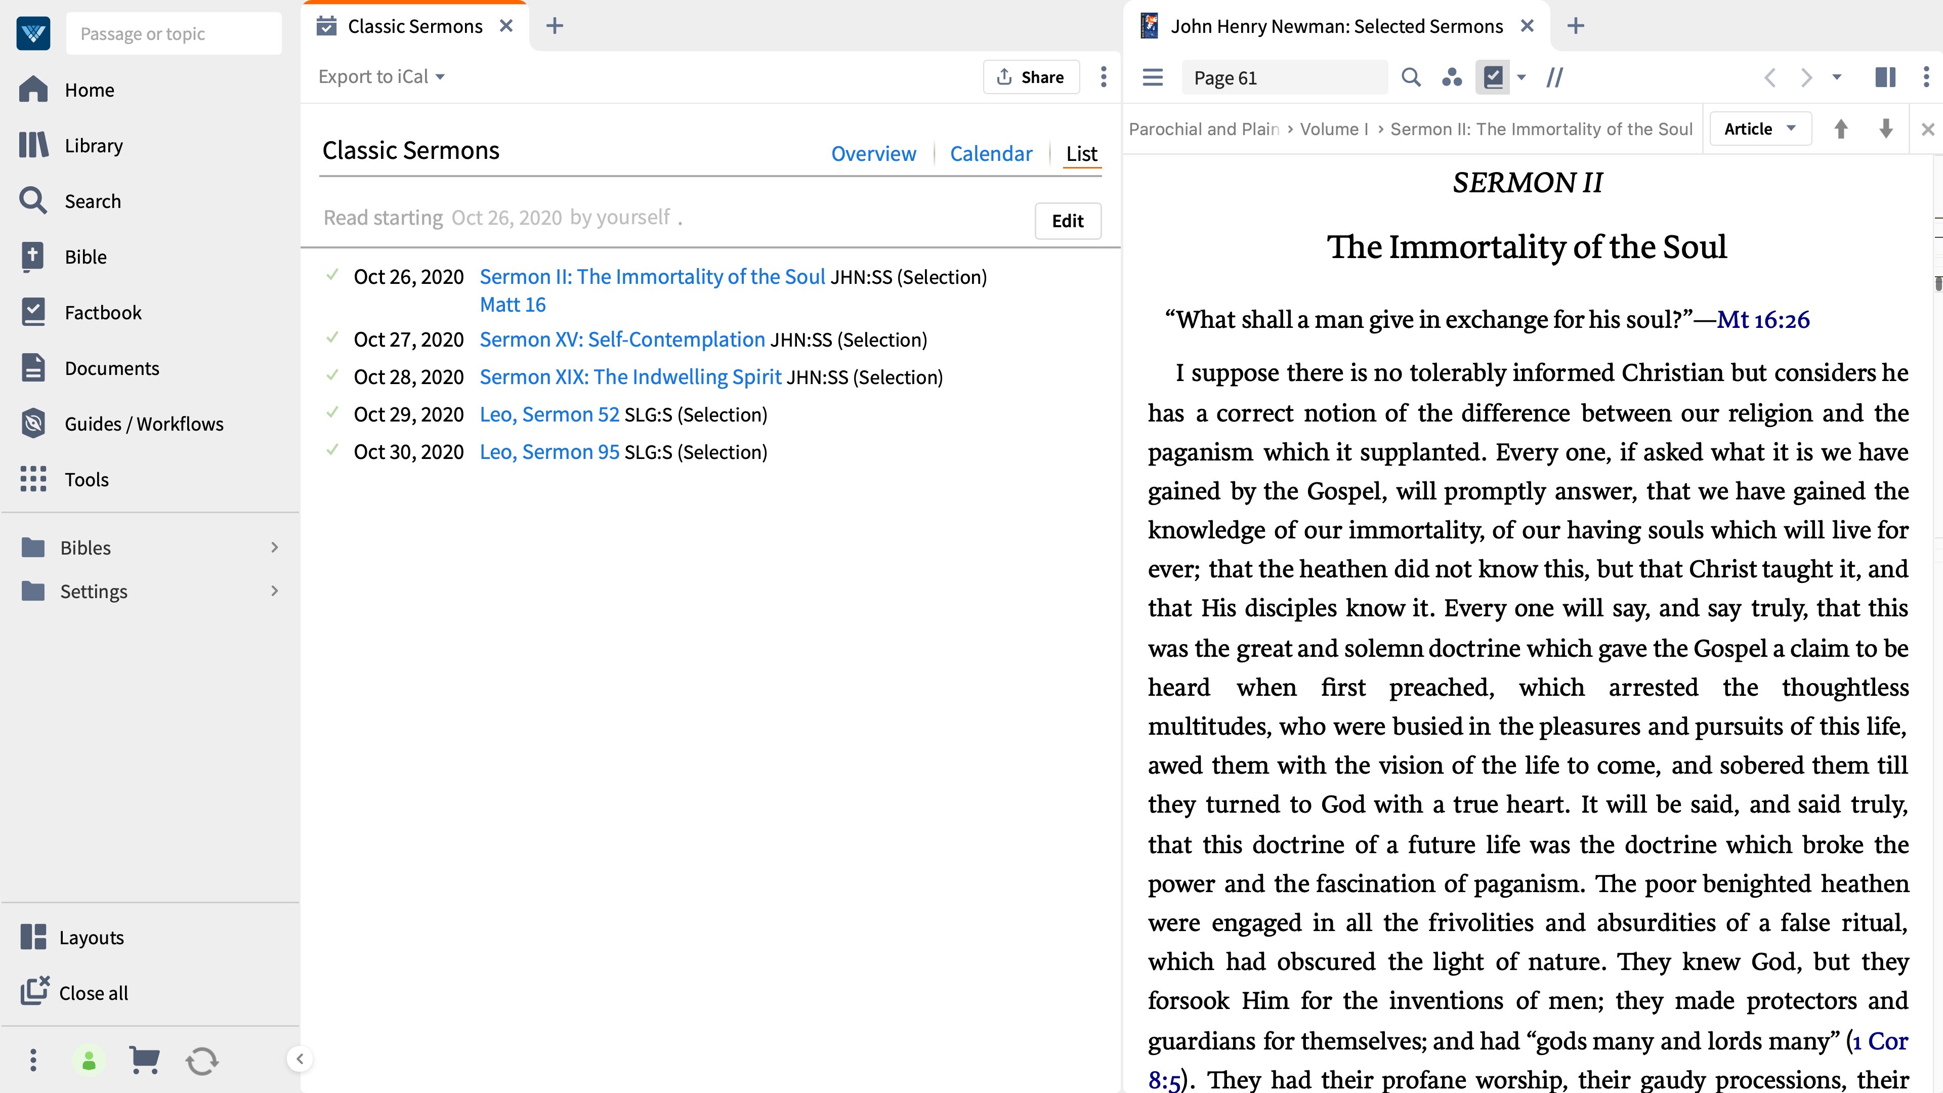Toggle read checkmark for Oct 27 reading

[x=332, y=337]
